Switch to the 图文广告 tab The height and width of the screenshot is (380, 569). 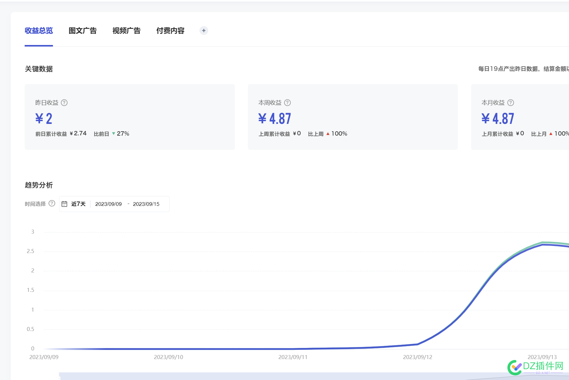(83, 31)
